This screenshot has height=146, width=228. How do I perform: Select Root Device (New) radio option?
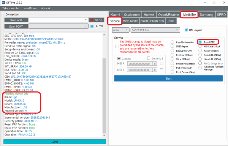(172, 72)
